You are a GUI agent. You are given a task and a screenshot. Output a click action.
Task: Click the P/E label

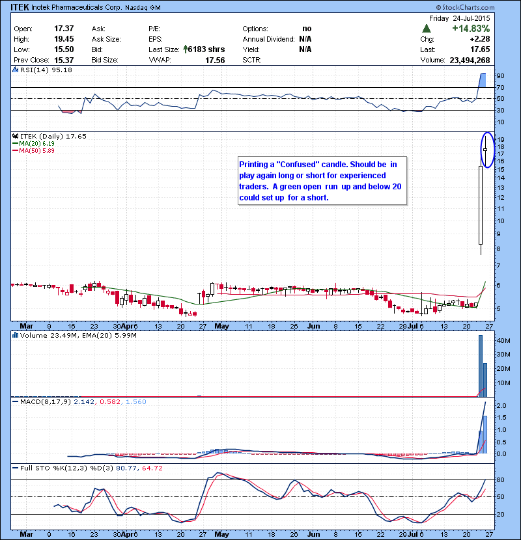tap(154, 29)
